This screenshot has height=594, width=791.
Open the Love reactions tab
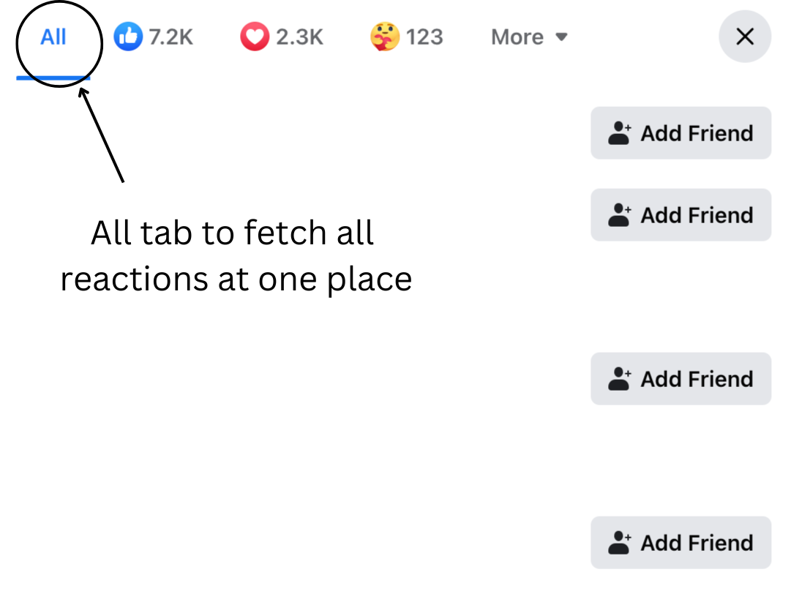pos(282,37)
